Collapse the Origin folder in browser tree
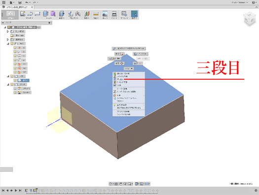 coord(8,44)
